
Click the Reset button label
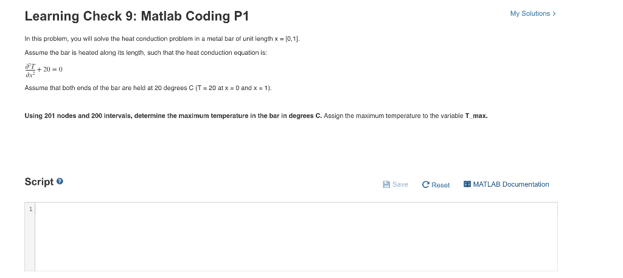[x=440, y=185]
